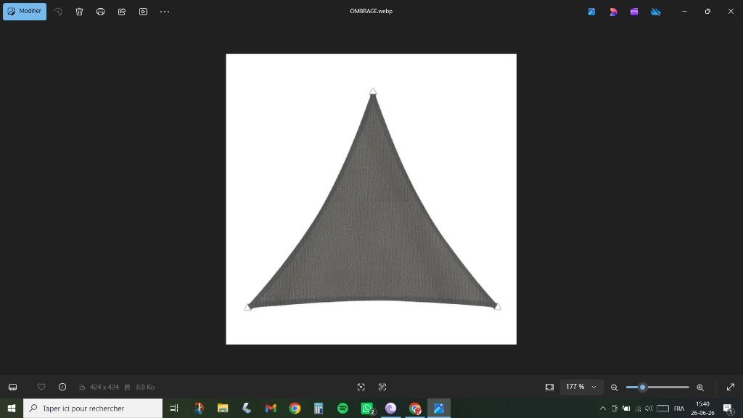Click the zoom slider handle
This screenshot has width=743, height=418.
[643, 388]
